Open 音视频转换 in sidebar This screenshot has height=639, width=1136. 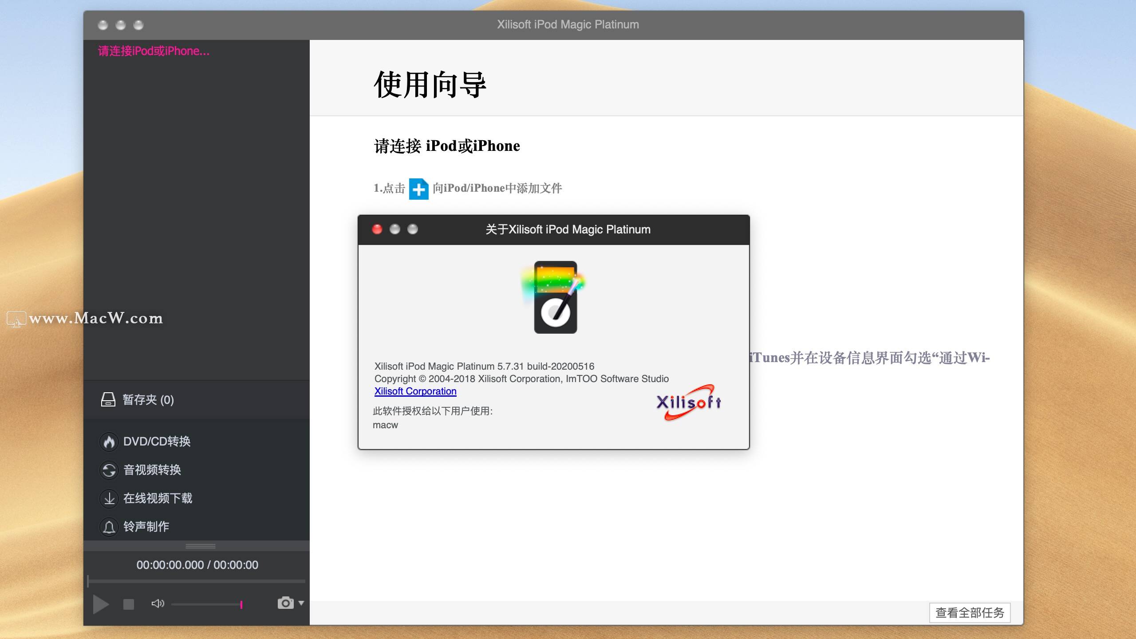point(152,470)
